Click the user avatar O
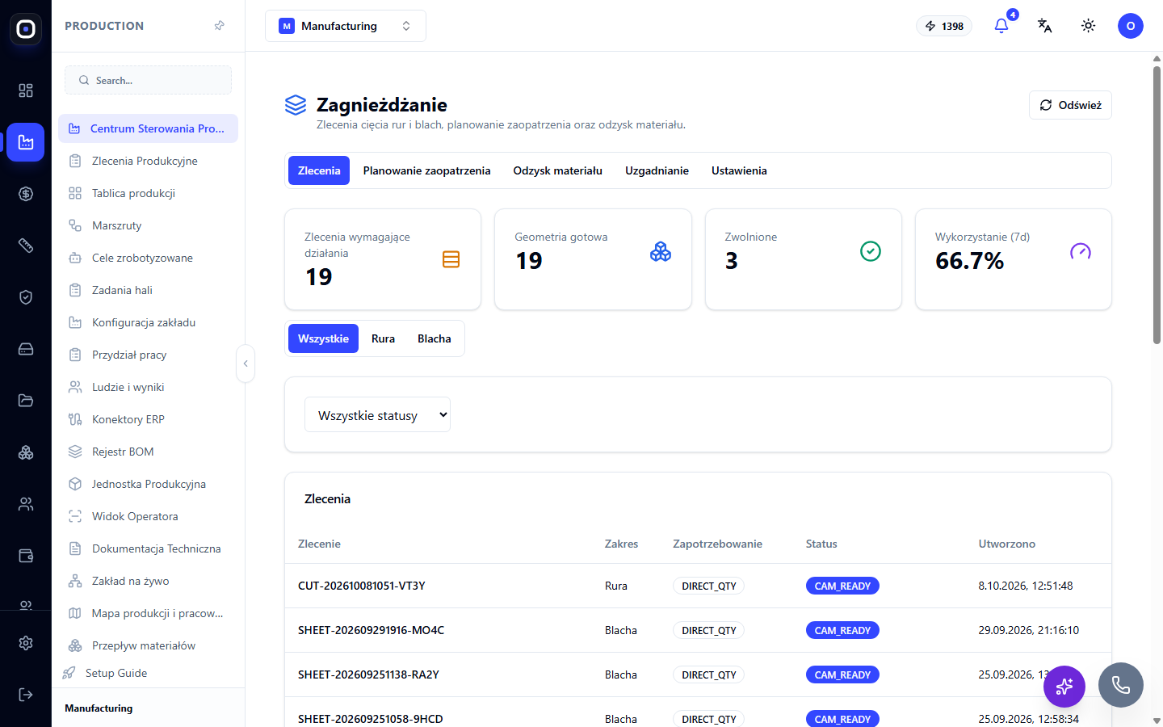1163x727 pixels. [1131, 26]
